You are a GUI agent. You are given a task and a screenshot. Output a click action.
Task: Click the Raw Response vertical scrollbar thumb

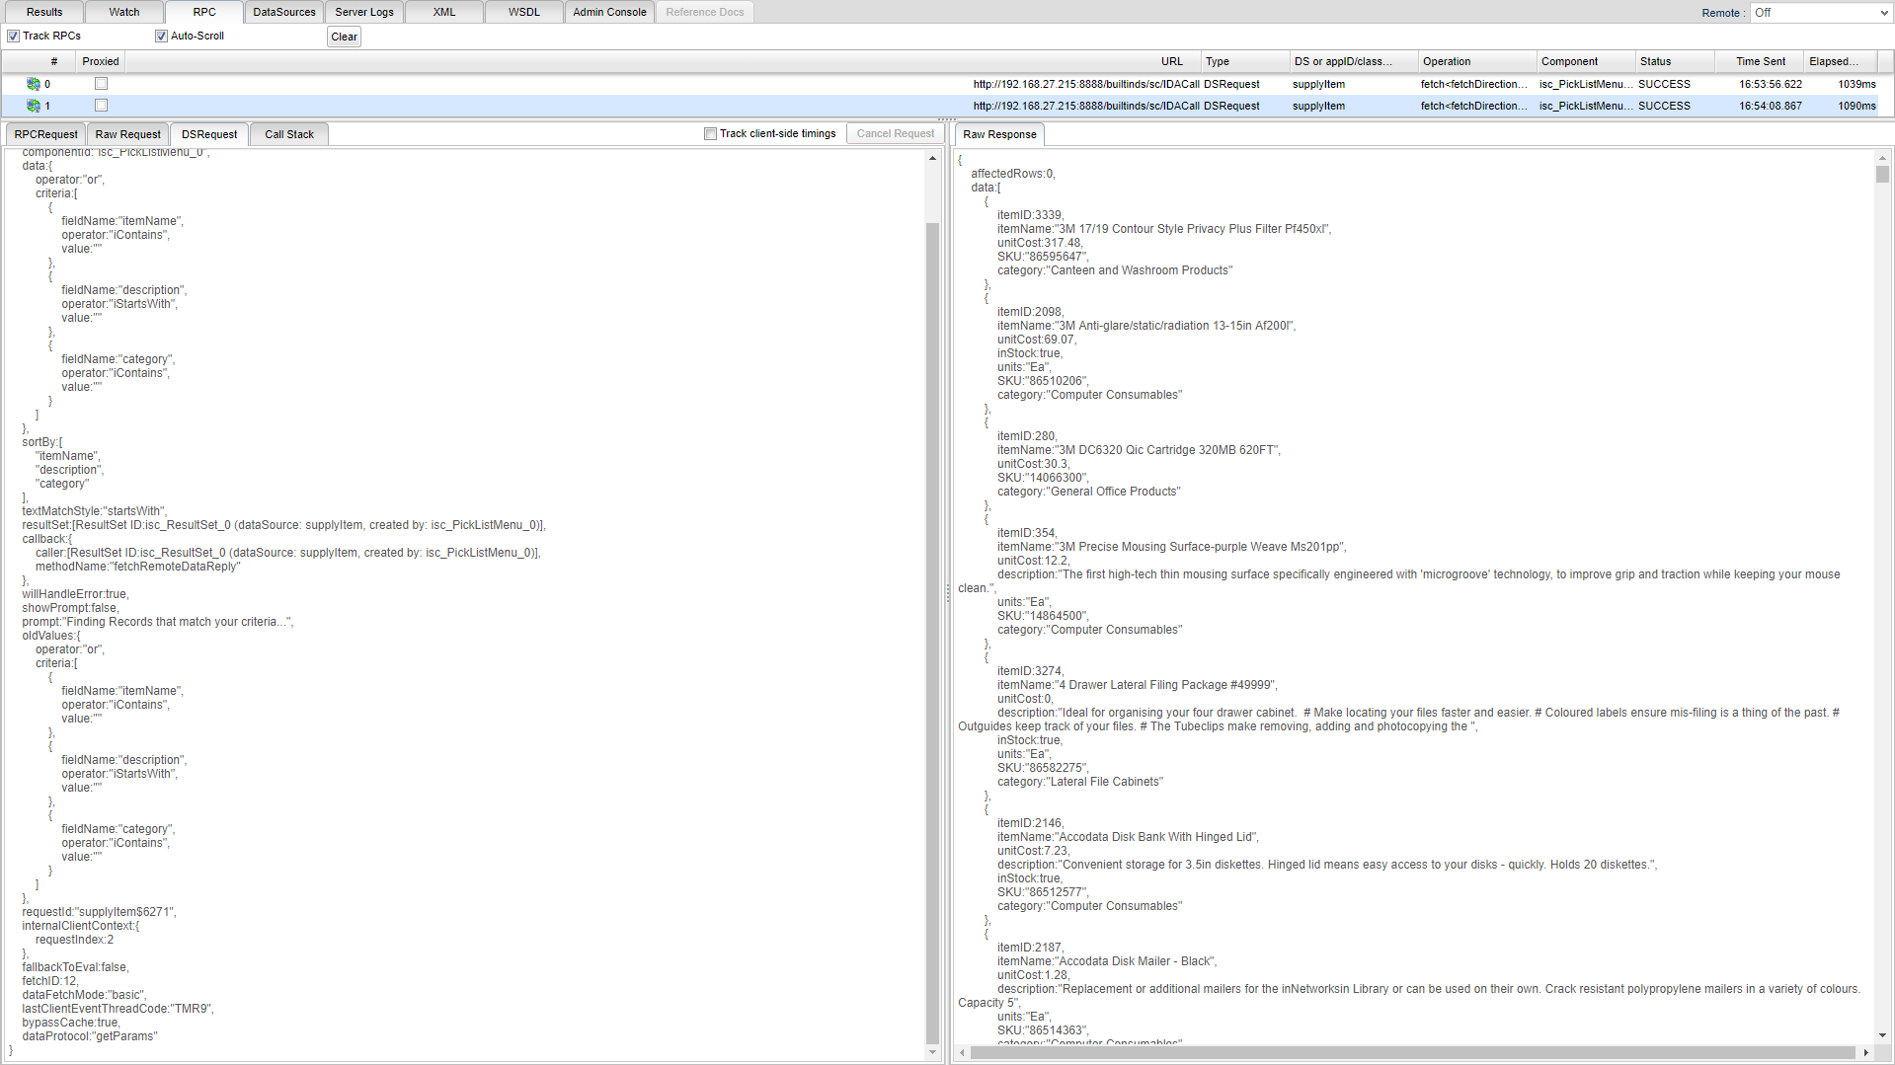[x=1882, y=175]
